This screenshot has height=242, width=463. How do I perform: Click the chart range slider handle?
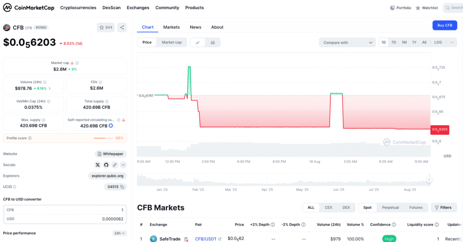tap(429, 180)
